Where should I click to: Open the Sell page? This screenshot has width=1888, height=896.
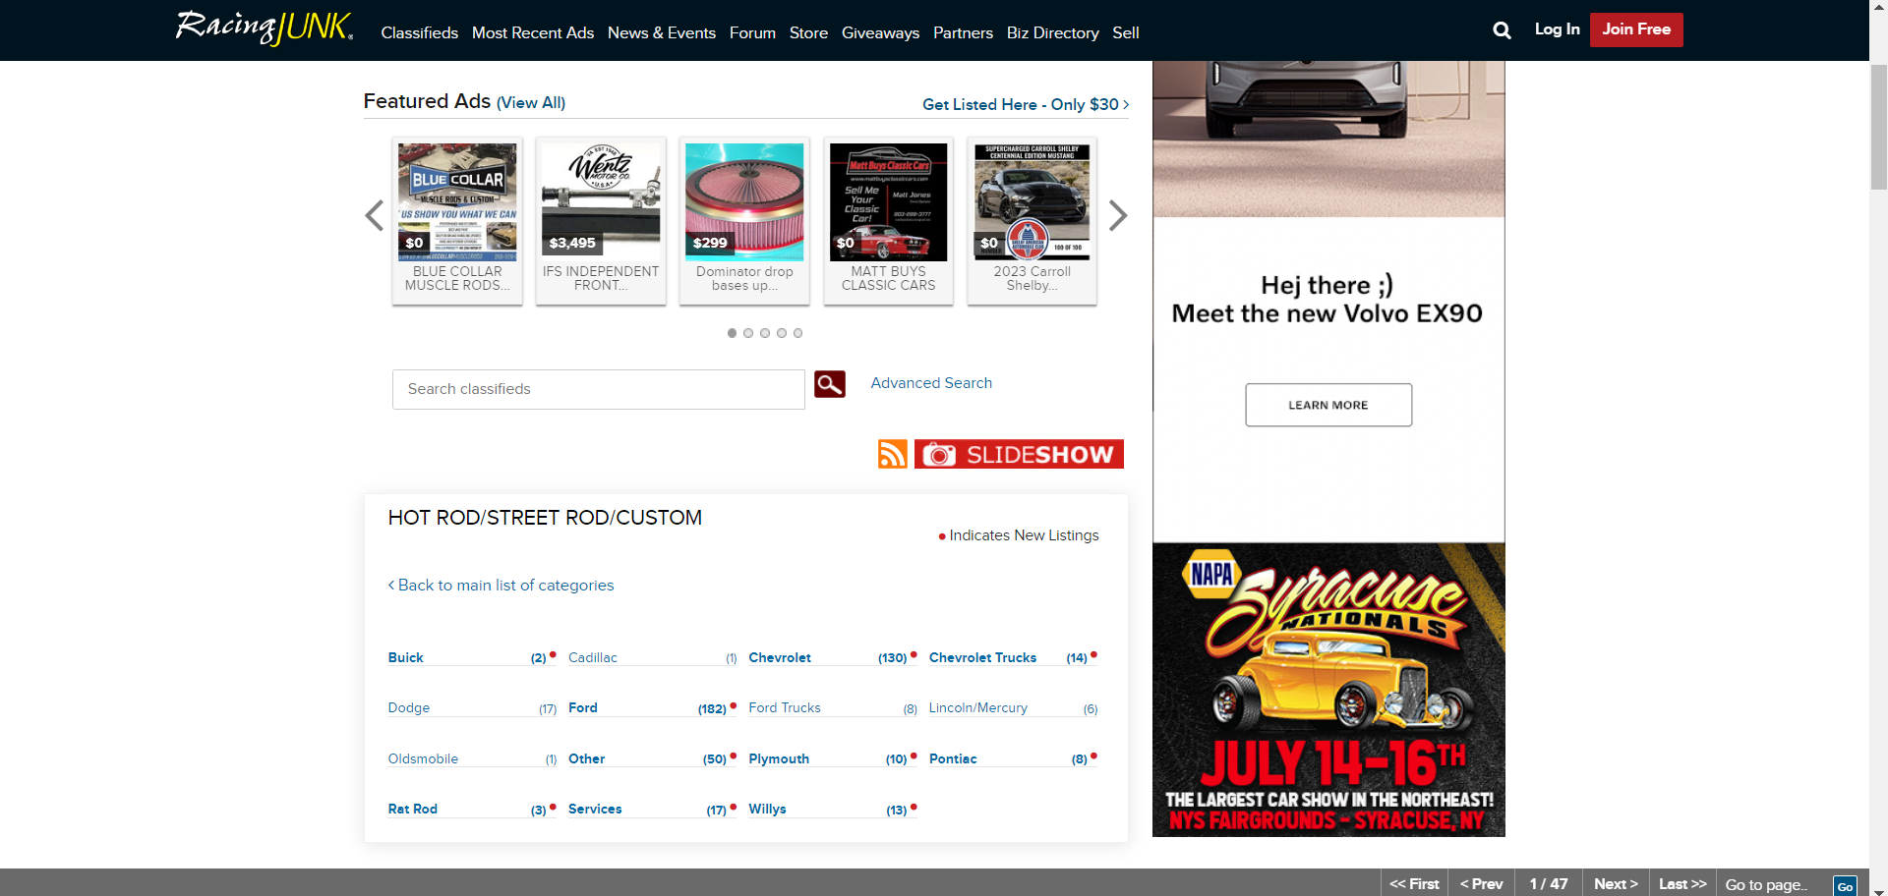(x=1126, y=32)
